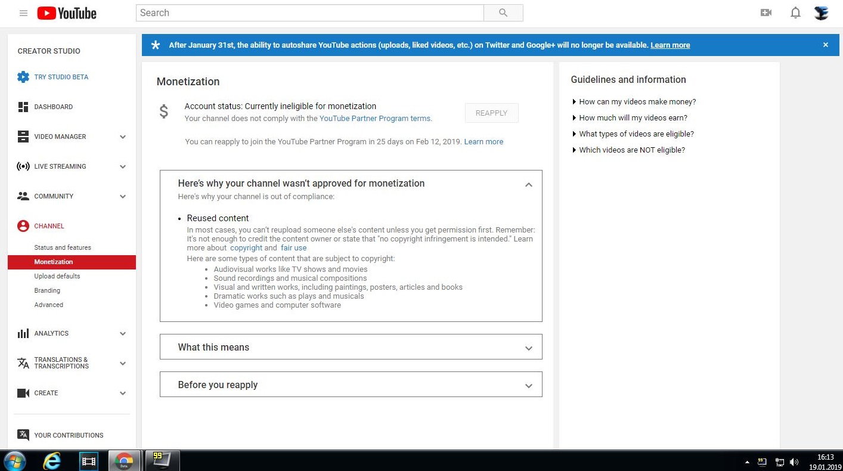
Task: Click the Dashboard grid icon
Action: (23, 107)
